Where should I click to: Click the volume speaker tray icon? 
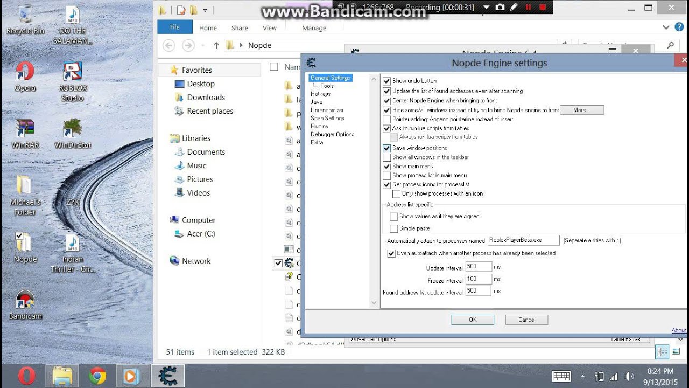tap(629, 376)
